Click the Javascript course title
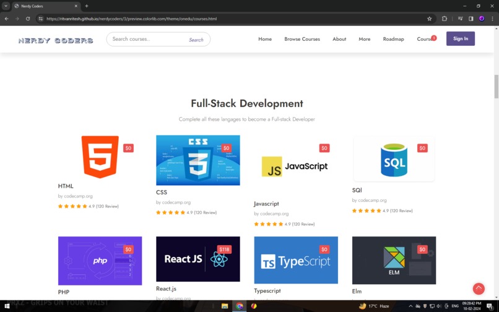499x312 pixels. (x=266, y=204)
